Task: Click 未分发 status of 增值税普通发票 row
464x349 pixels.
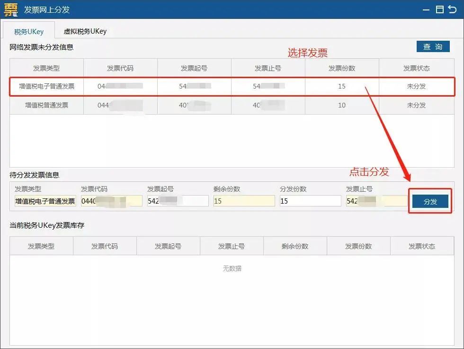Action: click(x=416, y=105)
